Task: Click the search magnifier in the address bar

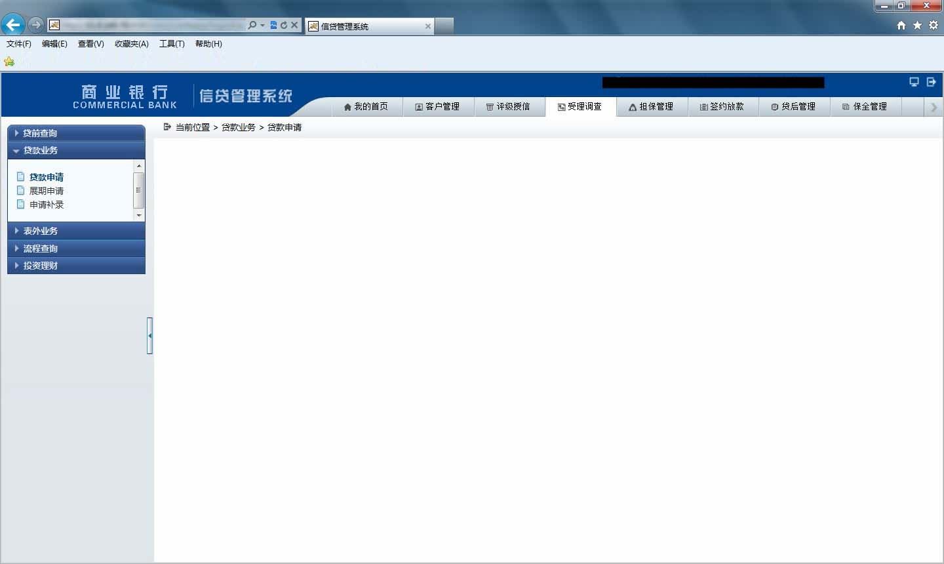Action: (x=252, y=26)
